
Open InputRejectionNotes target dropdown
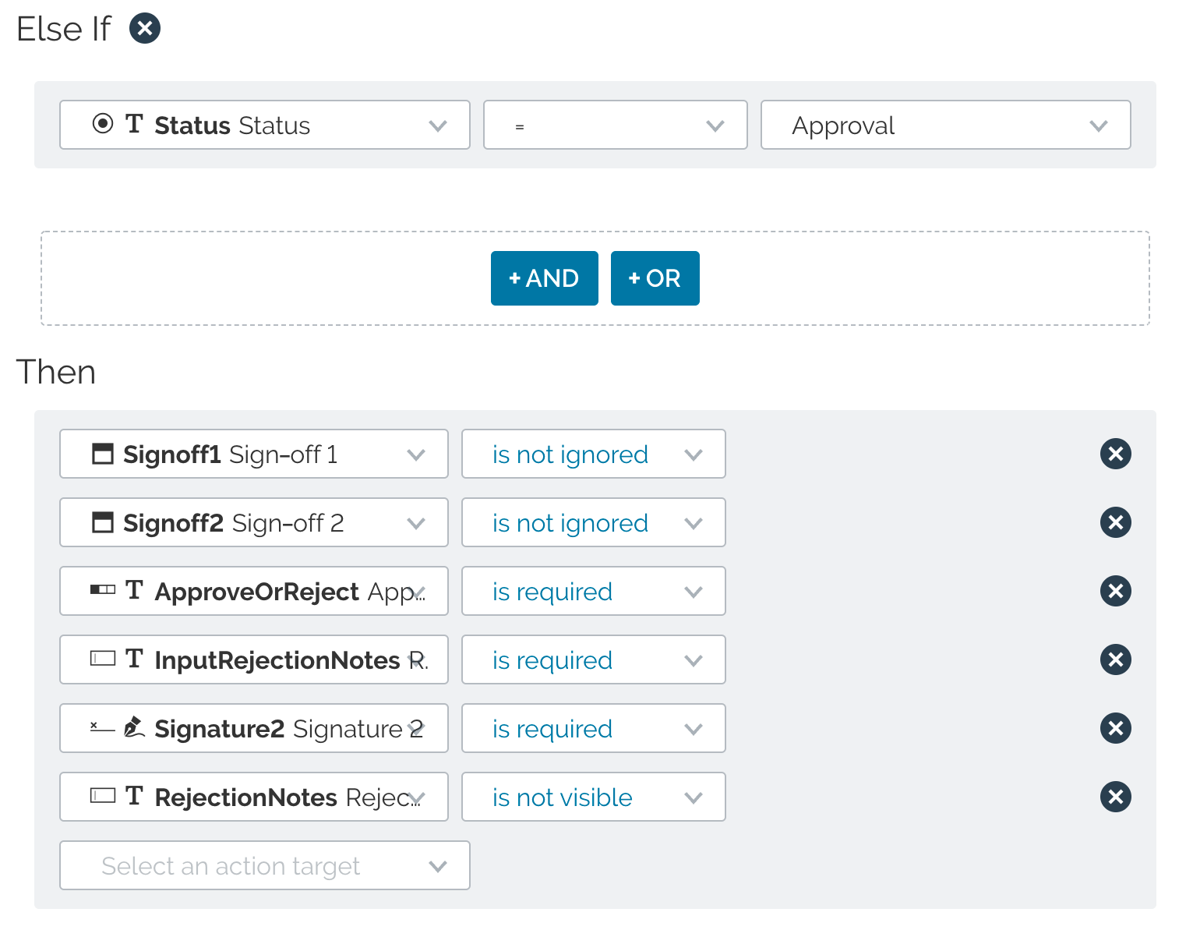254,659
